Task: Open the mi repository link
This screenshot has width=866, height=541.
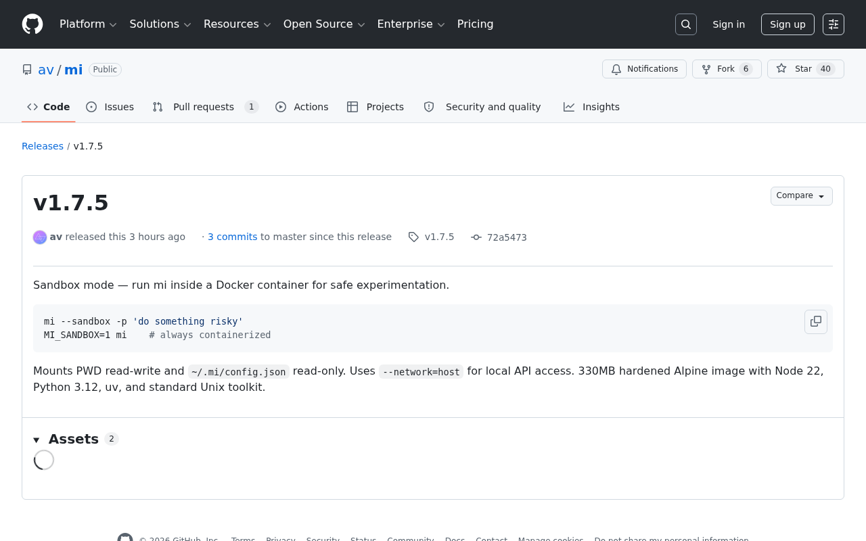Action: click(x=73, y=70)
